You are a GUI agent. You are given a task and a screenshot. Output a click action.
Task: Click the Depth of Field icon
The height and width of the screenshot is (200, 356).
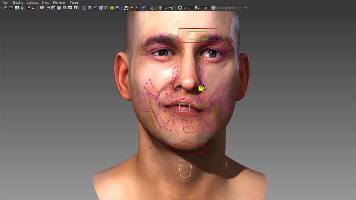click(x=143, y=8)
